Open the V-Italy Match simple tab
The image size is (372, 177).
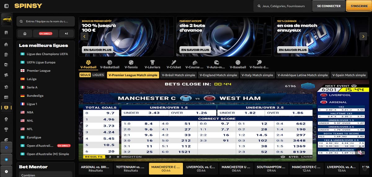257,75
